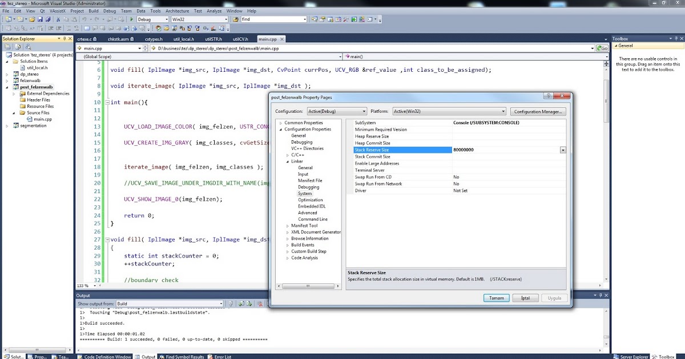Click the Tamam button
This screenshot has width=685, height=359.
point(496,298)
